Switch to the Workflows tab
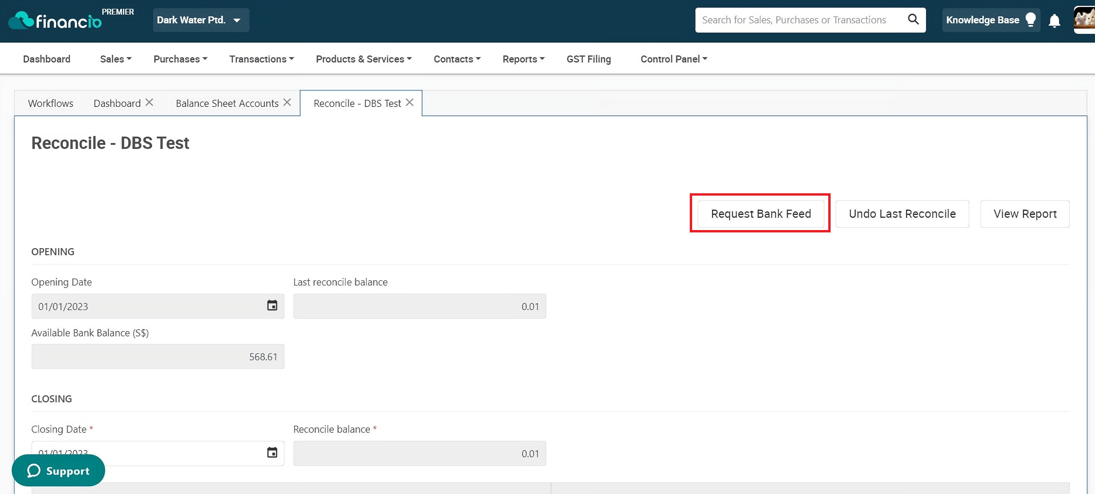 51,103
